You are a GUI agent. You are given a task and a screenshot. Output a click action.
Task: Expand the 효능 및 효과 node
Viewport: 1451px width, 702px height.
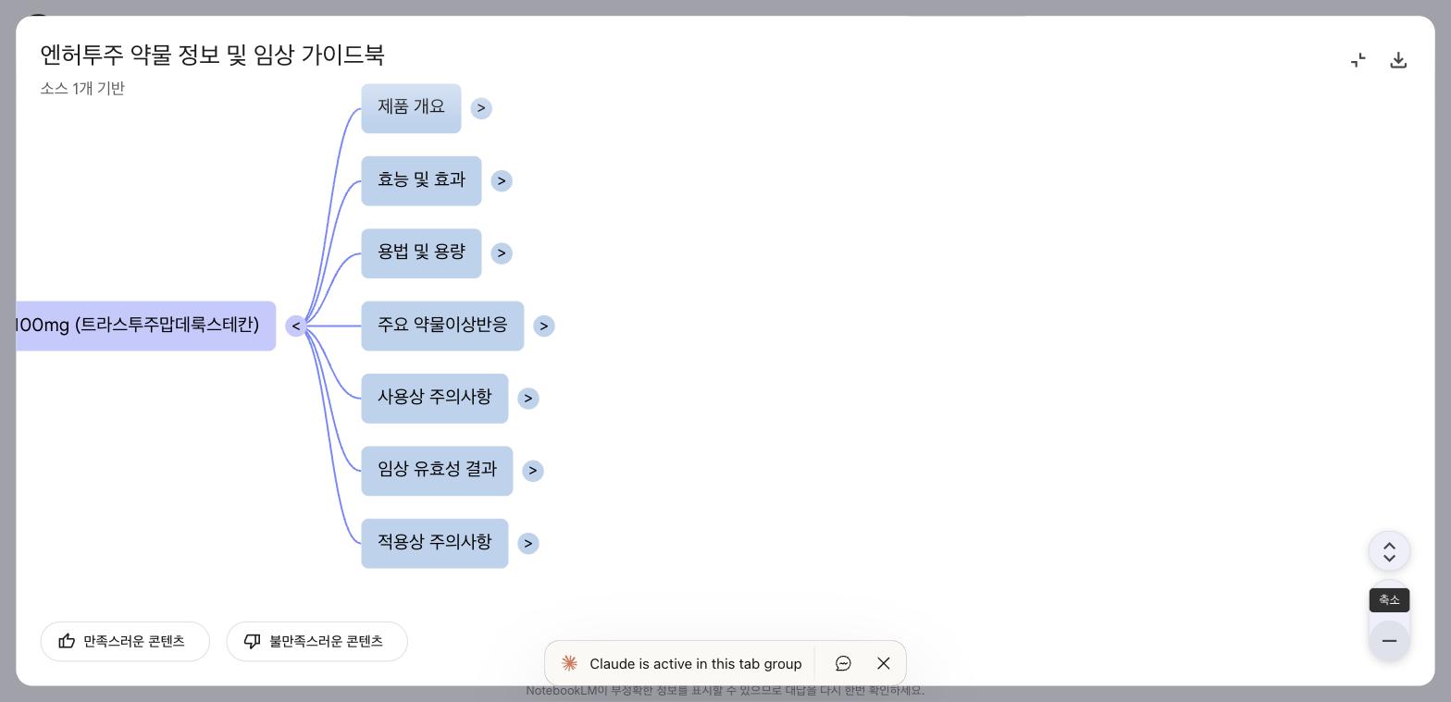[x=502, y=180]
